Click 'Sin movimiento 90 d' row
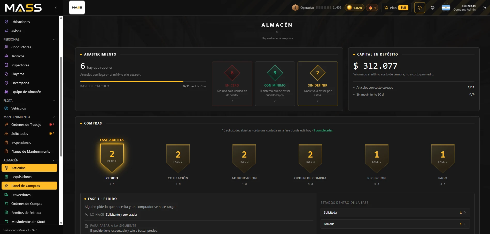 414,95
